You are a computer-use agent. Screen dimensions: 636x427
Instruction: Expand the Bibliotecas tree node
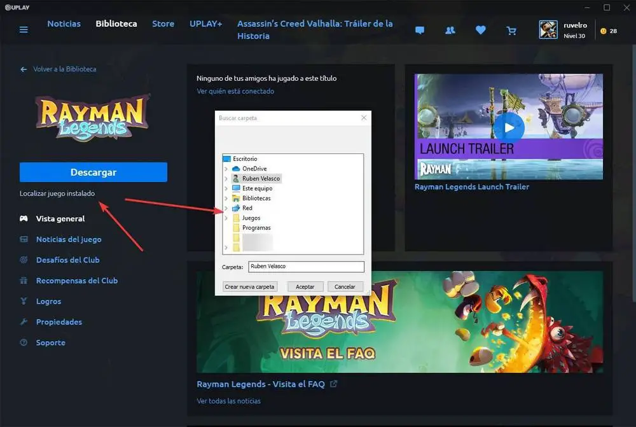[226, 198]
